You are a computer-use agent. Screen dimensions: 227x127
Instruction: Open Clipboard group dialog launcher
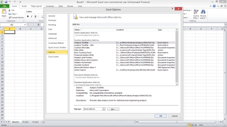click(24, 21)
